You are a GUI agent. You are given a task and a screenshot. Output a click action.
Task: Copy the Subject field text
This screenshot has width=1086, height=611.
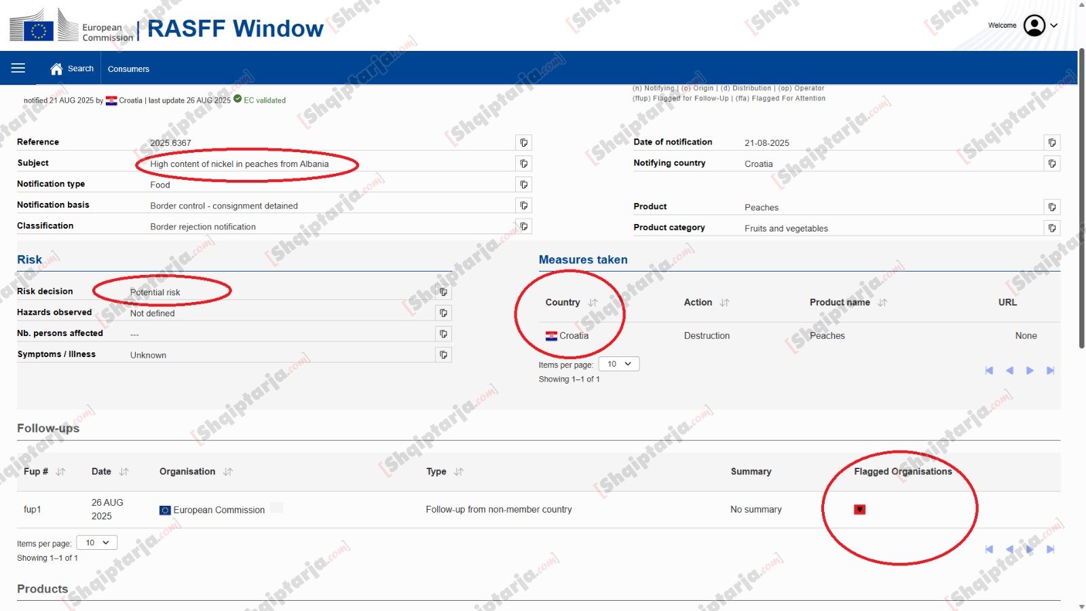pos(523,164)
